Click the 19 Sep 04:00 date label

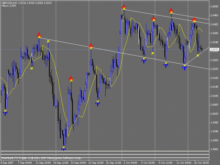(x=78, y=163)
